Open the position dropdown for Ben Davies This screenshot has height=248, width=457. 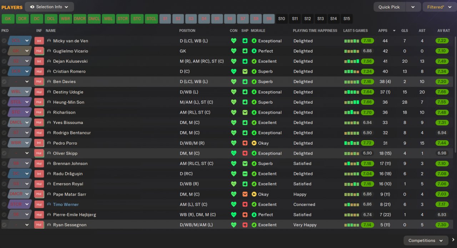coord(20,82)
